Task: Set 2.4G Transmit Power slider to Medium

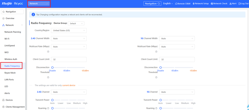Action: tap(77, 100)
